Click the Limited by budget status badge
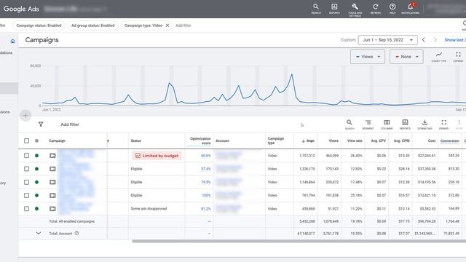 (x=157, y=156)
